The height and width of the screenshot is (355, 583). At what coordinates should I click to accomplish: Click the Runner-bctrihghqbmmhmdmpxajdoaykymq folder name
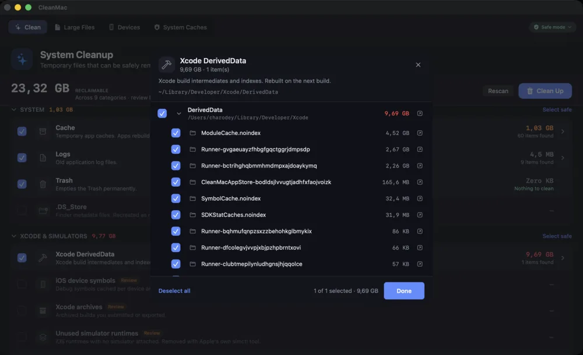tap(259, 166)
